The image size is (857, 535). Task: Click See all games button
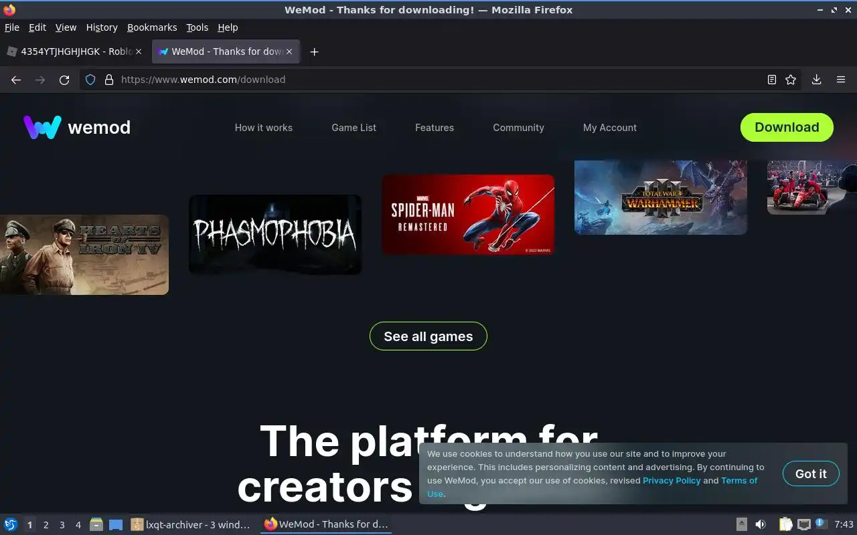(428, 336)
